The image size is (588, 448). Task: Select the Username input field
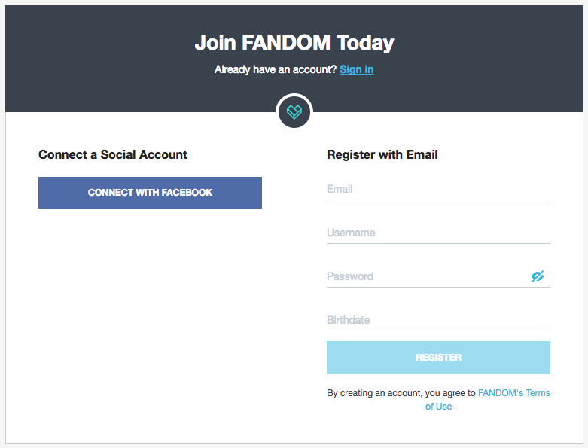click(x=438, y=233)
